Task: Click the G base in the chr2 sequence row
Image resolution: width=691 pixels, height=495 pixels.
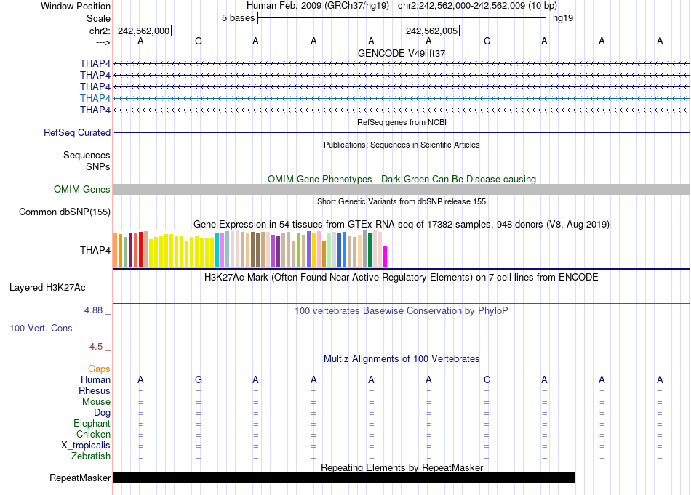Action: pos(199,41)
